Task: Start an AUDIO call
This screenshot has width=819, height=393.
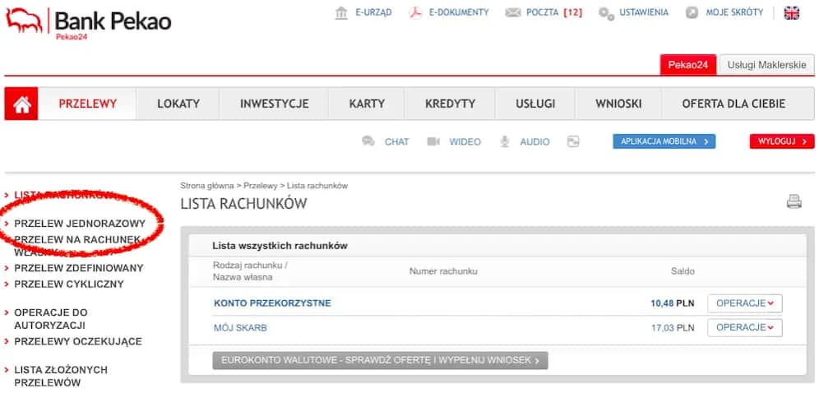Action: [534, 142]
